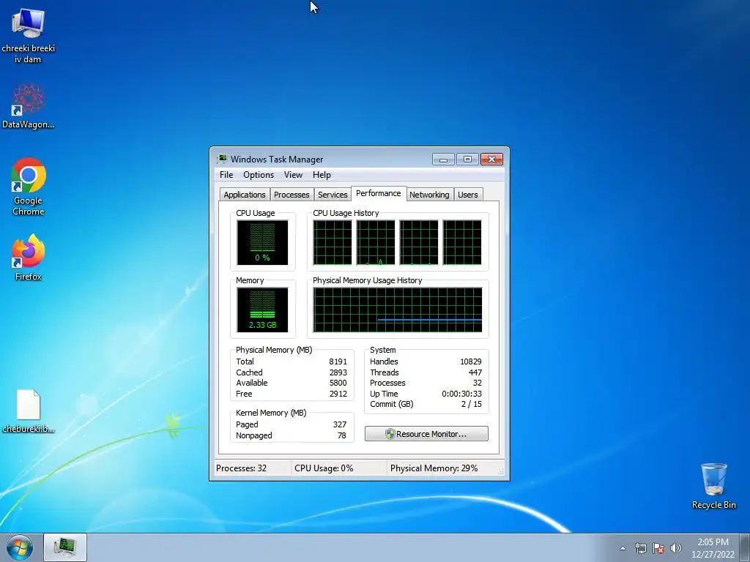Click the Memory 2.33 GB gauge

click(262, 310)
